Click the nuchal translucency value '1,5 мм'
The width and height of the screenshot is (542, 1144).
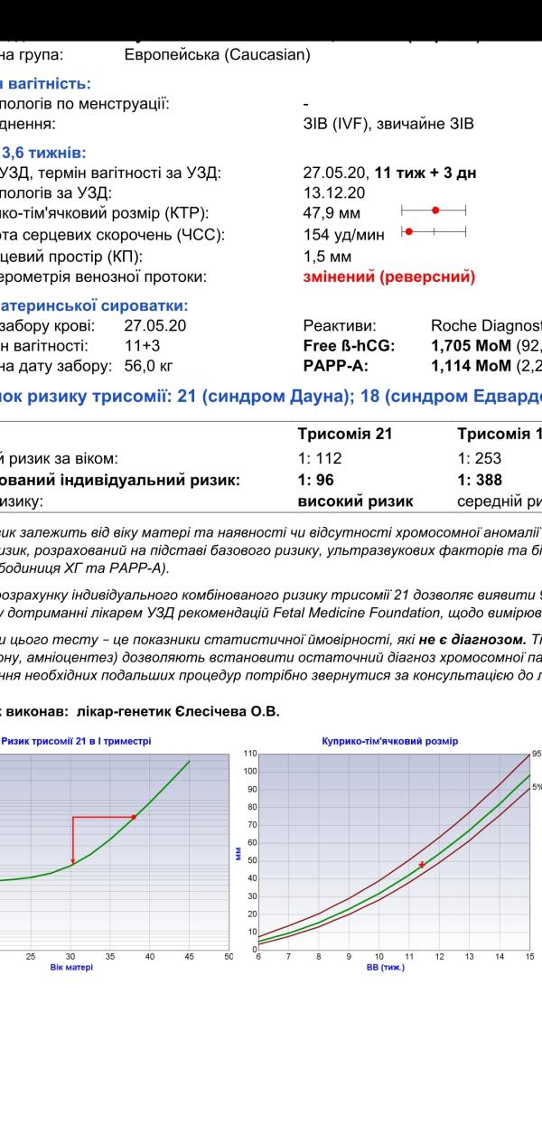(x=327, y=256)
